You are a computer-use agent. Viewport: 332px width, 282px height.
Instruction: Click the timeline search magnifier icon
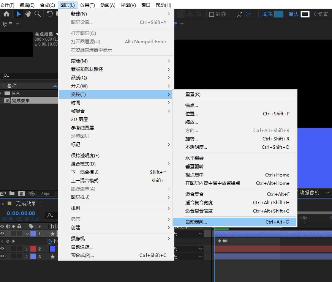coord(50,215)
